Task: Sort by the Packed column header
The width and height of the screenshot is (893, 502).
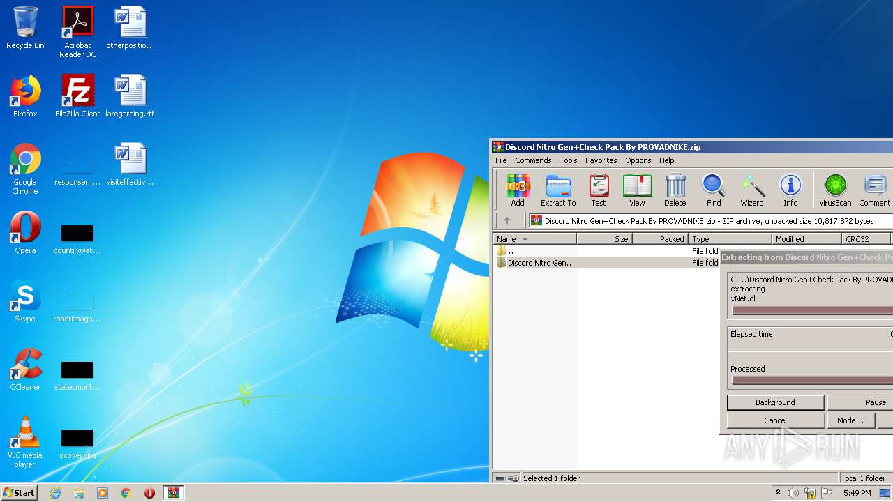Action: point(660,238)
